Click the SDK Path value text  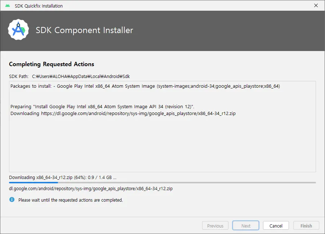[81, 77]
